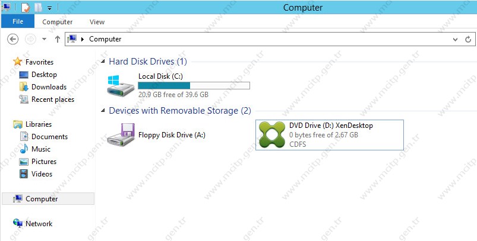Collapse Devices with Removable Storage group
The width and height of the screenshot is (477, 241).
coord(103,111)
